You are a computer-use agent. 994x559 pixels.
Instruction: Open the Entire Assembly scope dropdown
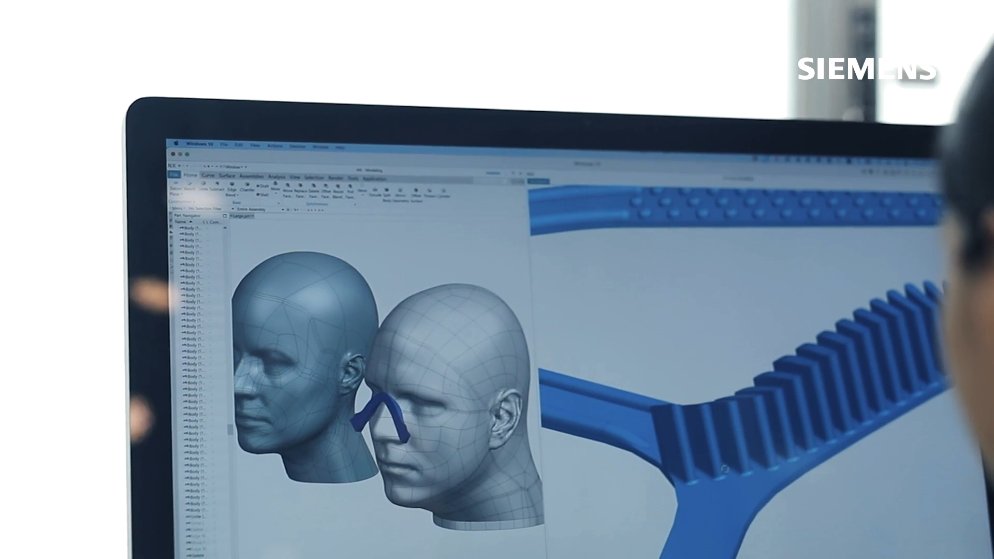coord(283,209)
